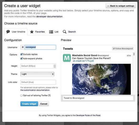Open the Search tab

[x=69, y=32]
